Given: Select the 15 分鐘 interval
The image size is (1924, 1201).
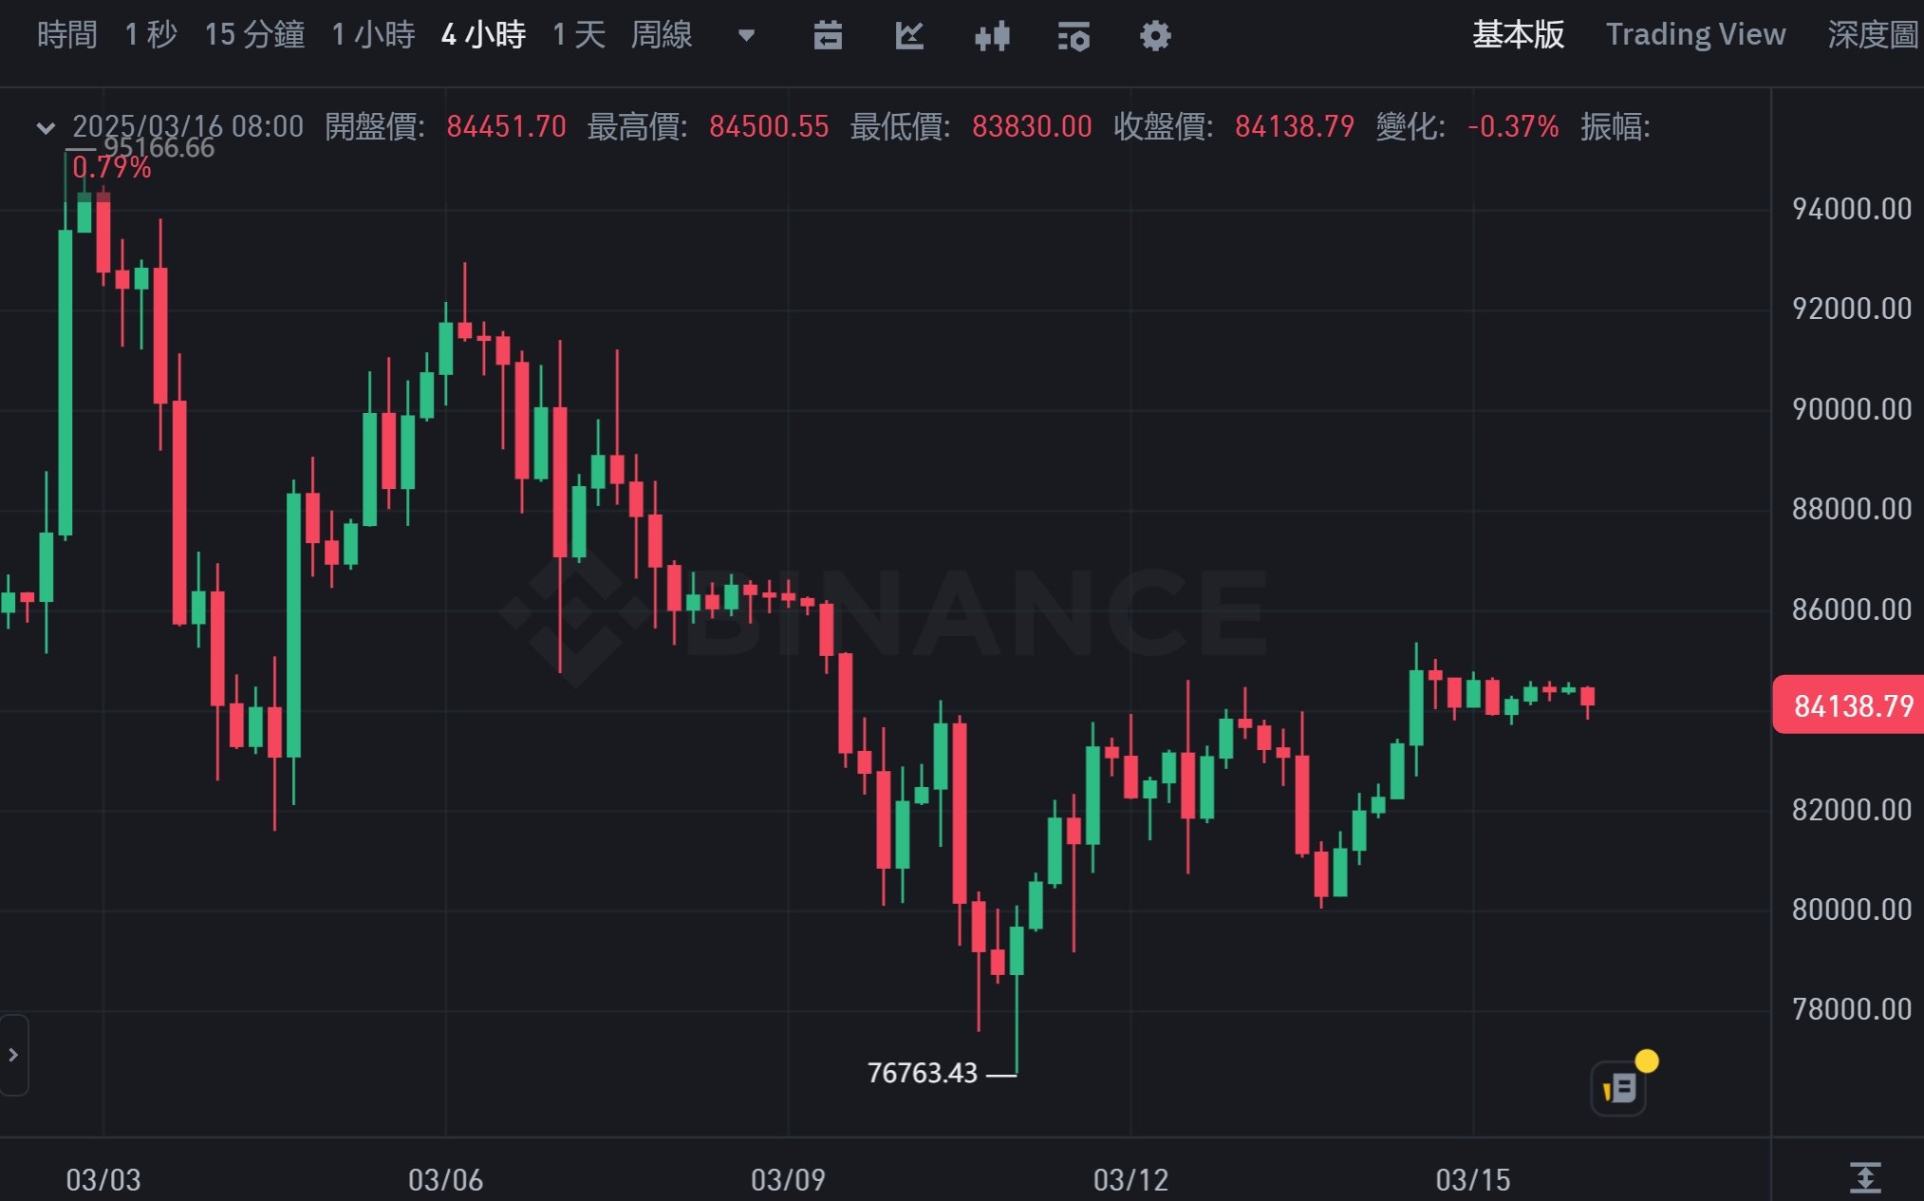Looking at the screenshot, I should (254, 35).
